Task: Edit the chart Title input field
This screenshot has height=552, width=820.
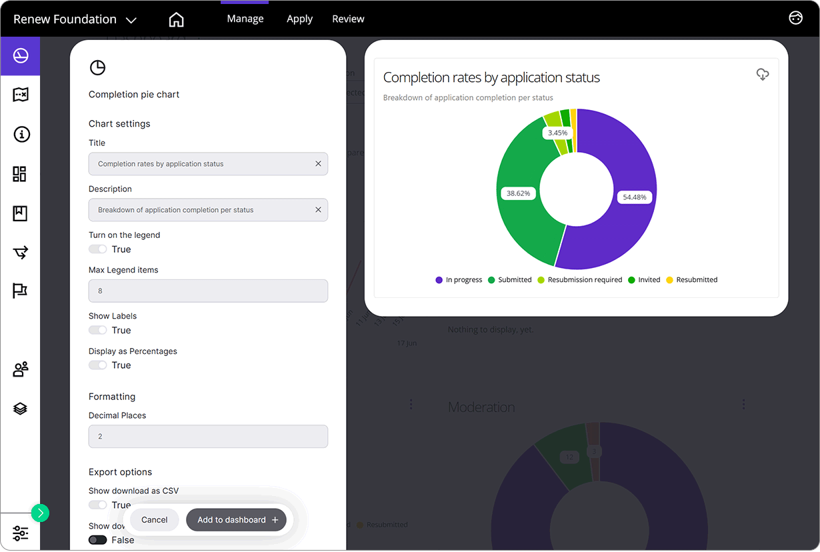Action: click(208, 164)
